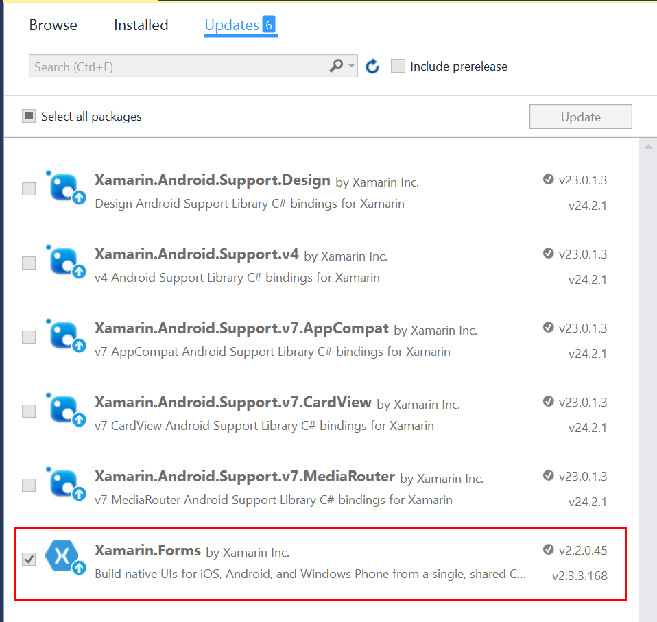Click the Update button

580,117
